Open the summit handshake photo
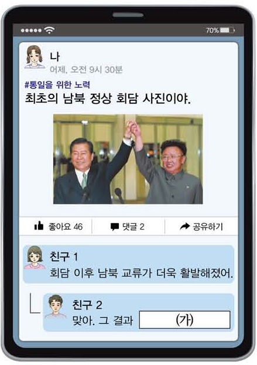Image resolution: width=257 pixels, height=365 pixels. (x=128, y=159)
